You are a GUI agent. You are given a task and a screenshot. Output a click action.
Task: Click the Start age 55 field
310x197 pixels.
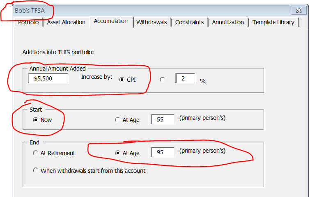tap(163, 119)
